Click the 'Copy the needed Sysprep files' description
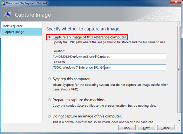This screenshot has height=134, width=183. click(104, 106)
